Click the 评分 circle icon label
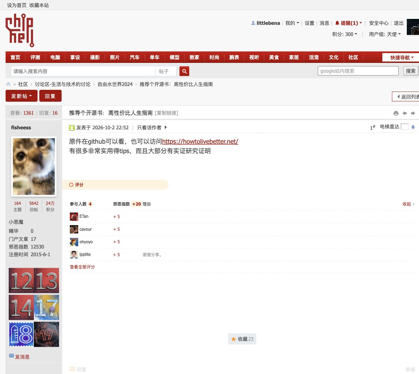Viewport: 419px width, 374px height. click(x=76, y=185)
